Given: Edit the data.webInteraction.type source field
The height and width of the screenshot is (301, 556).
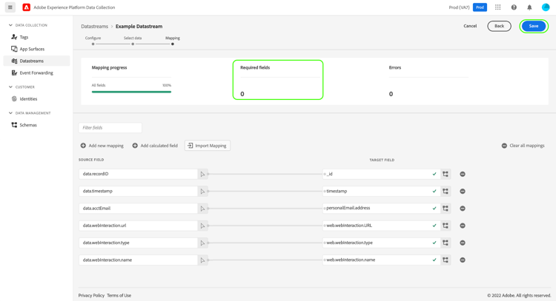Looking at the screenshot, I should click(138, 243).
